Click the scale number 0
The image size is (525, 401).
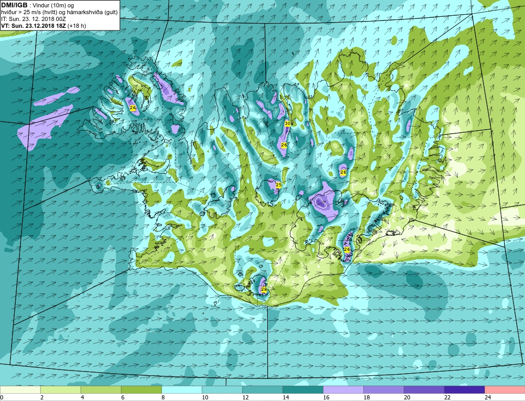click(2, 397)
